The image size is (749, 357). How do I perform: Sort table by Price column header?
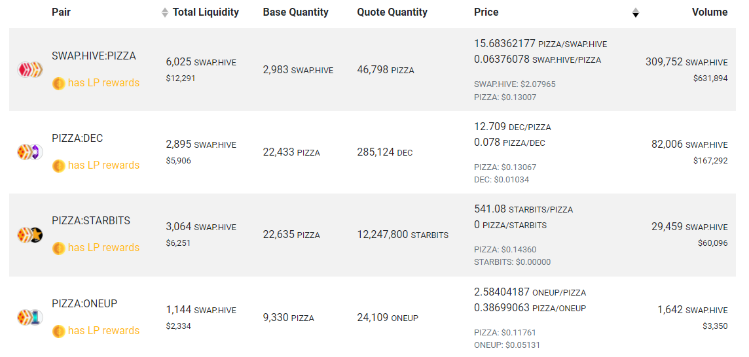tap(486, 12)
